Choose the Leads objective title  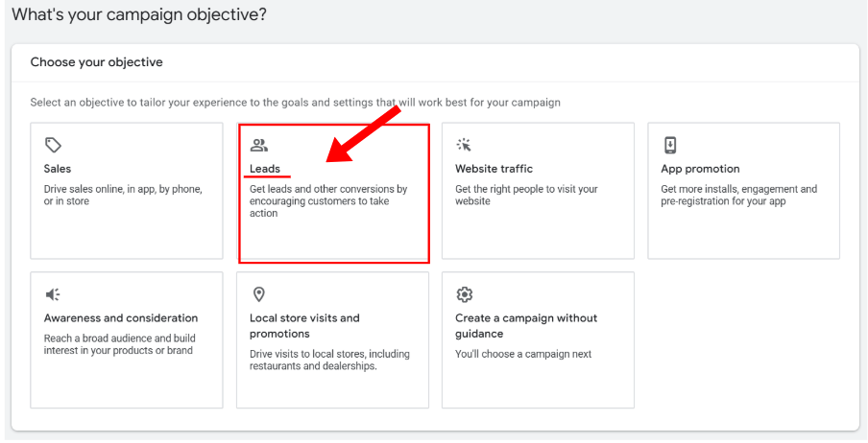click(265, 169)
